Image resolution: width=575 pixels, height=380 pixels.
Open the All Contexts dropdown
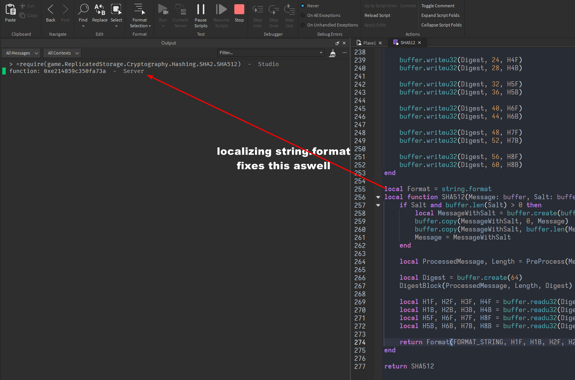pyautogui.click(x=62, y=53)
